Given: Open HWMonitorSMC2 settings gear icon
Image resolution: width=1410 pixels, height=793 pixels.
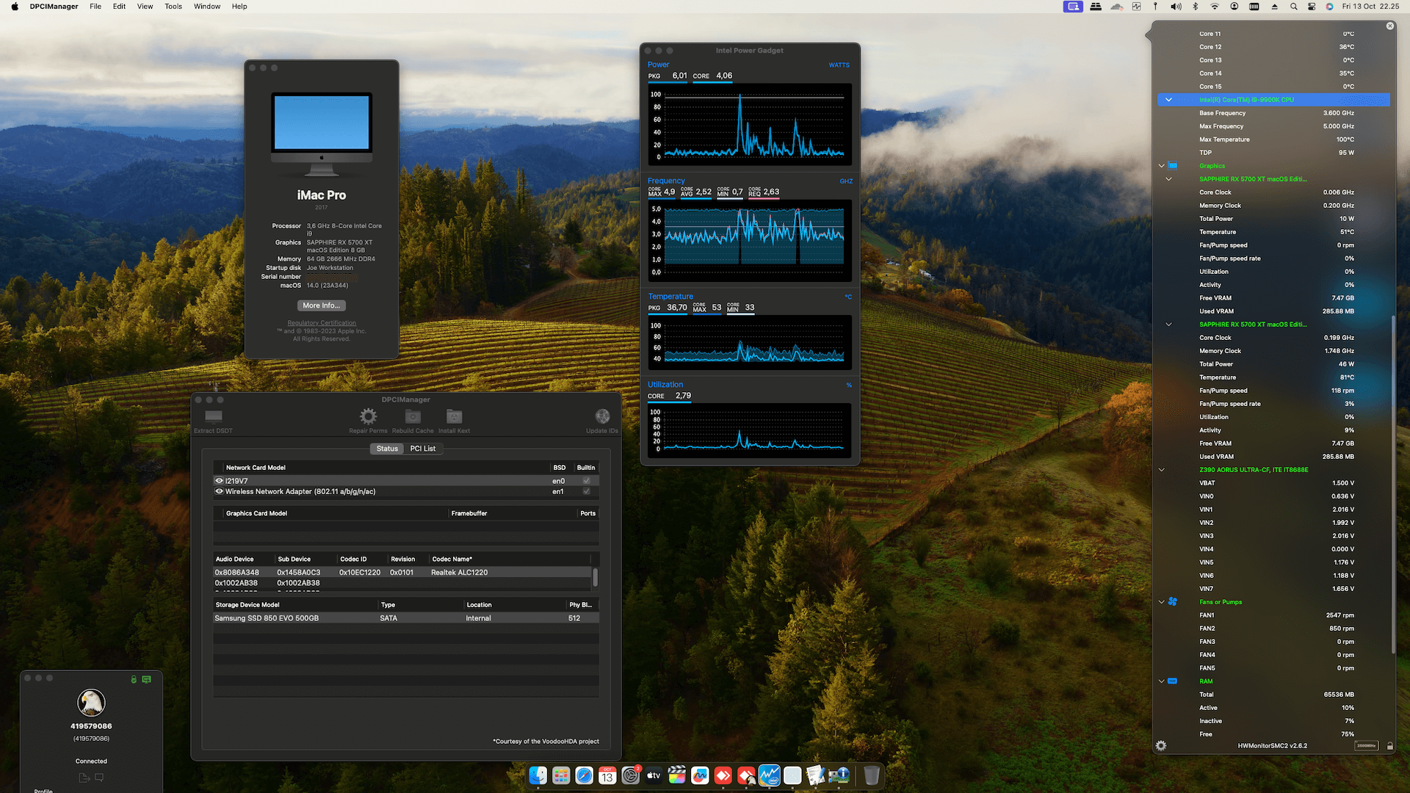Looking at the screenshot, I should pyautogui.click(x=1161, y=745).
